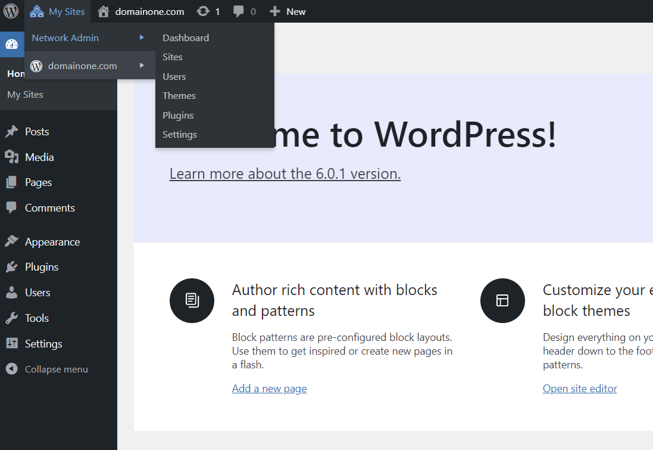Click the Posts pin icon
This screenshot has height=450, width=653.
tap(12, 131)
